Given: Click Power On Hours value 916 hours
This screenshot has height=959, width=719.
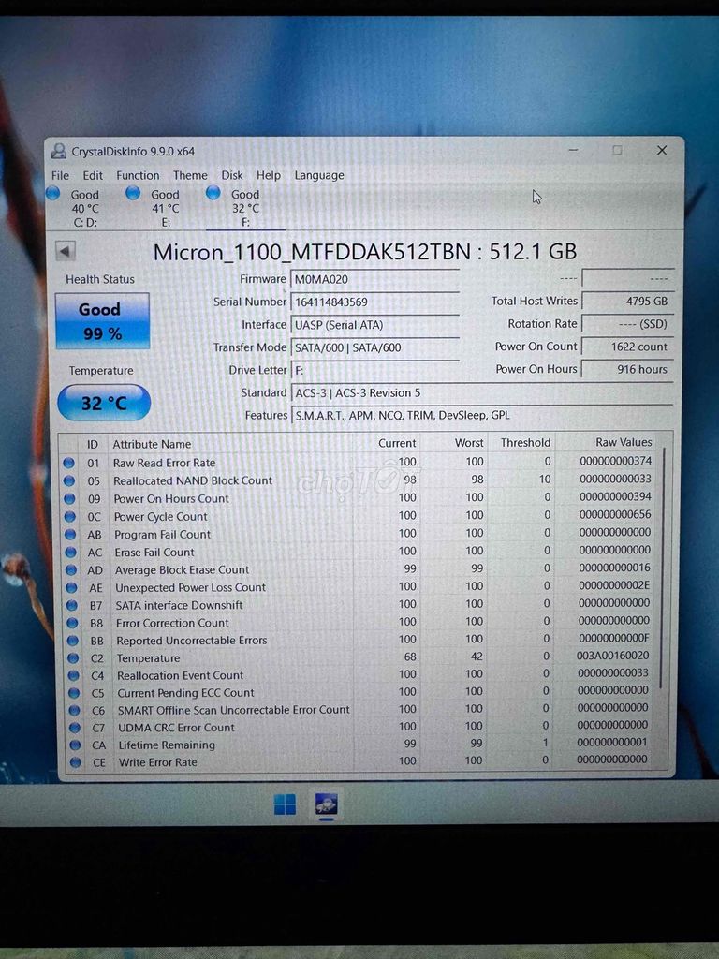Looking at the screenshot, I should [x=628, y=369].
